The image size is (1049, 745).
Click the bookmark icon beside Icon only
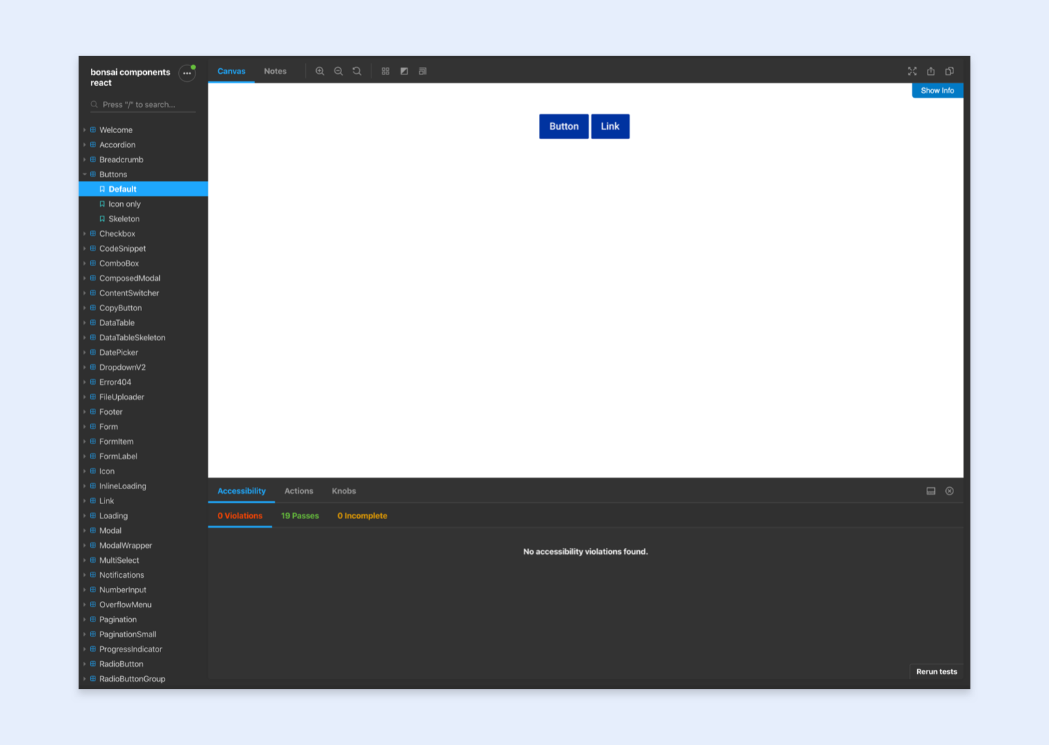pyautogui.click(x=102, y=204)
